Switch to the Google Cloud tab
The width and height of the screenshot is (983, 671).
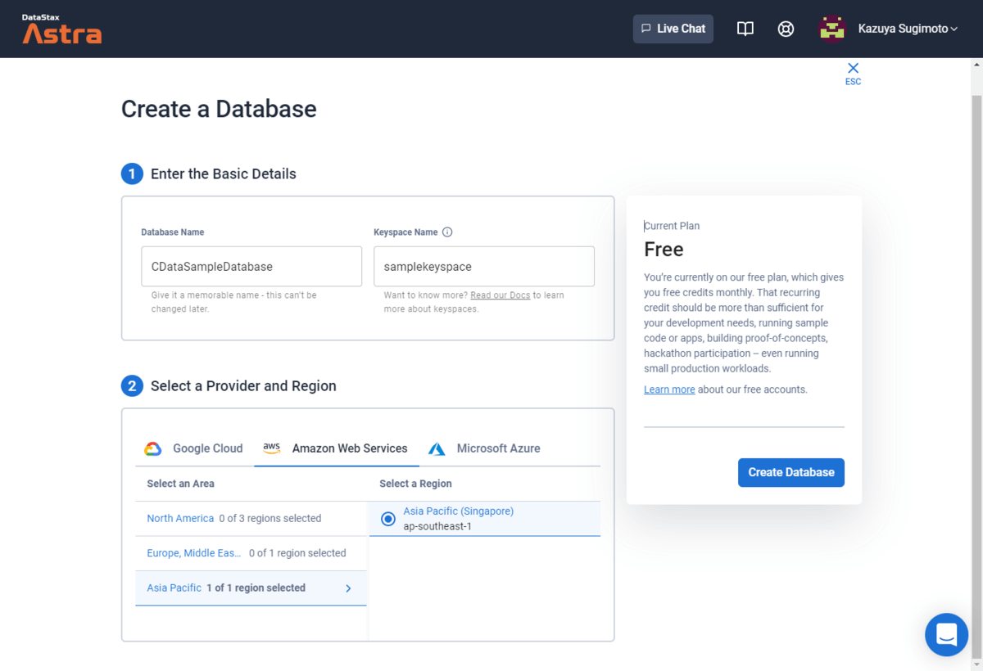(194, 448)
